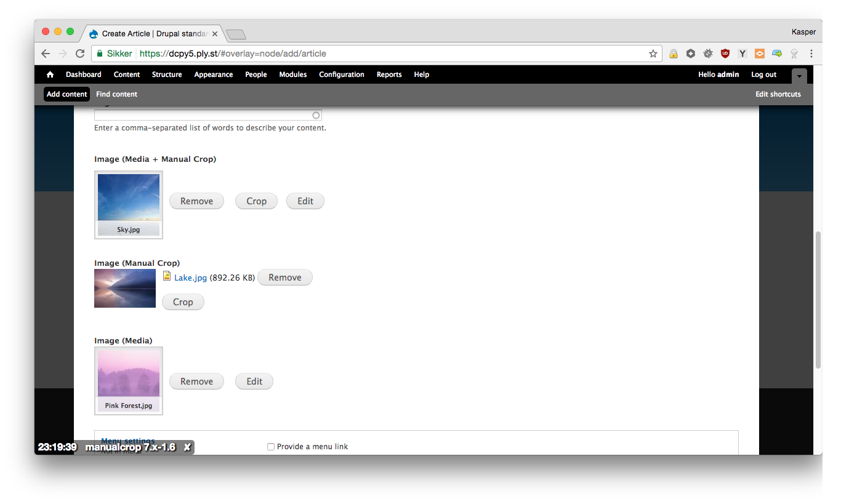Open the gray gear-bug extension icon

coord(708,54)
